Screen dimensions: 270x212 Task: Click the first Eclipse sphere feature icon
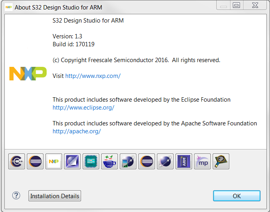point(35,161)
